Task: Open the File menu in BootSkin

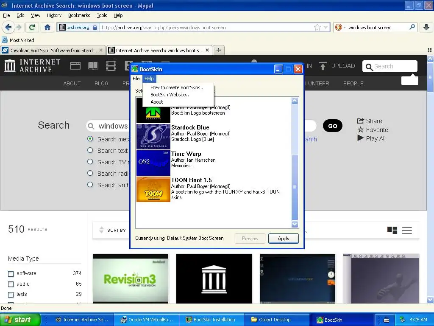Action: pos(136,79)
